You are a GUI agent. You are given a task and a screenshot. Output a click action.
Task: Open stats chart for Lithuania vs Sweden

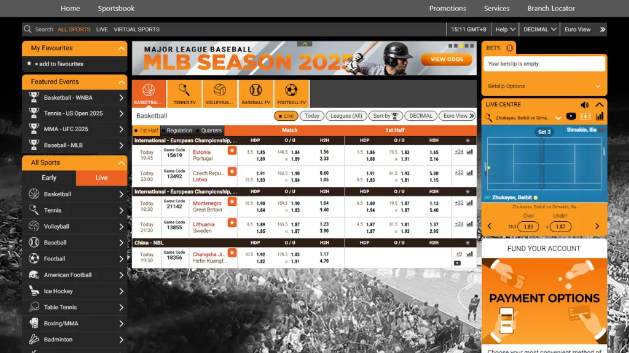[x=470, y=224]
